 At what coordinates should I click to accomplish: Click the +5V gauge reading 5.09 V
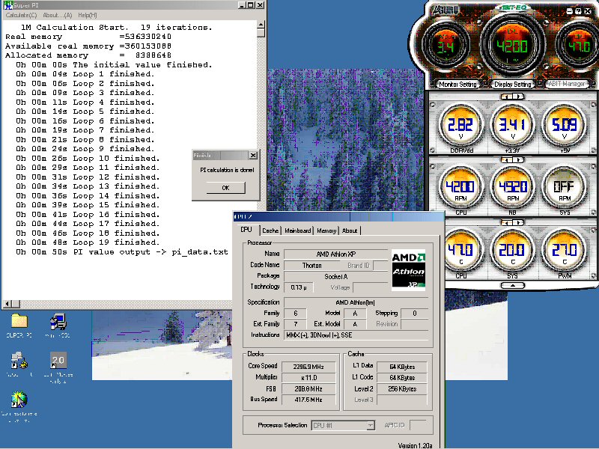pyautogui.click(x=565, y=125)
